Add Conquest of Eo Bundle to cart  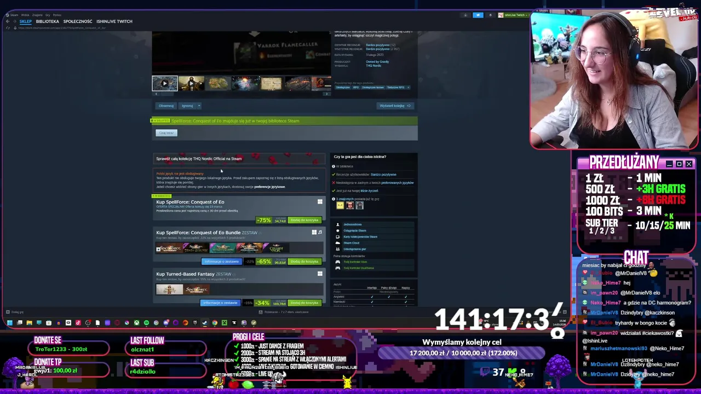(x=304, y=262)
